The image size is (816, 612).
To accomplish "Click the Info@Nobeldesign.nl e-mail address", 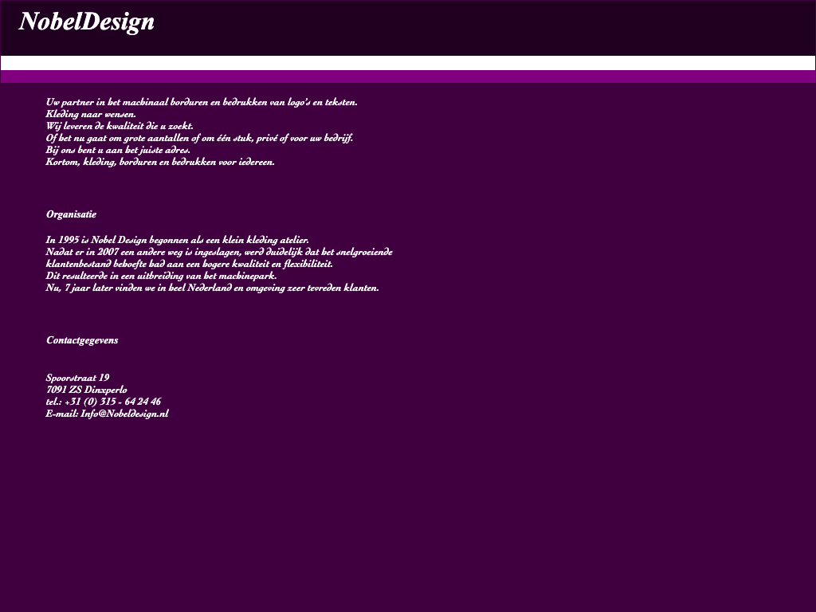I will click(124, 414).
